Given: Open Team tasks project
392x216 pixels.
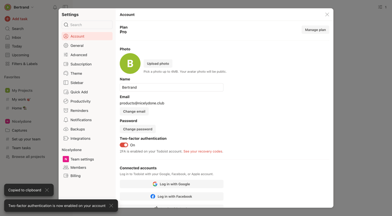Looking at the screenshot, I should pyautogui.click(x=21, y=148).
